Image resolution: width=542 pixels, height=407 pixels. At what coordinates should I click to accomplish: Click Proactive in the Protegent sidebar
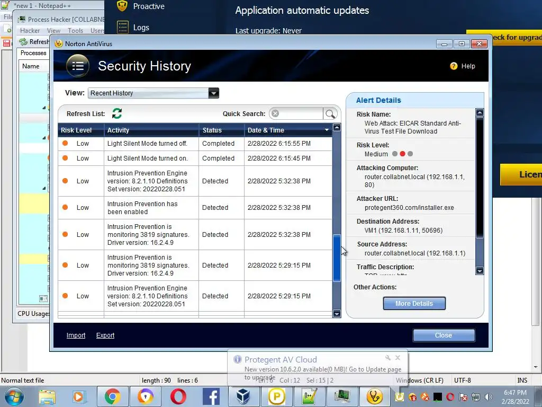click(149, 6)
